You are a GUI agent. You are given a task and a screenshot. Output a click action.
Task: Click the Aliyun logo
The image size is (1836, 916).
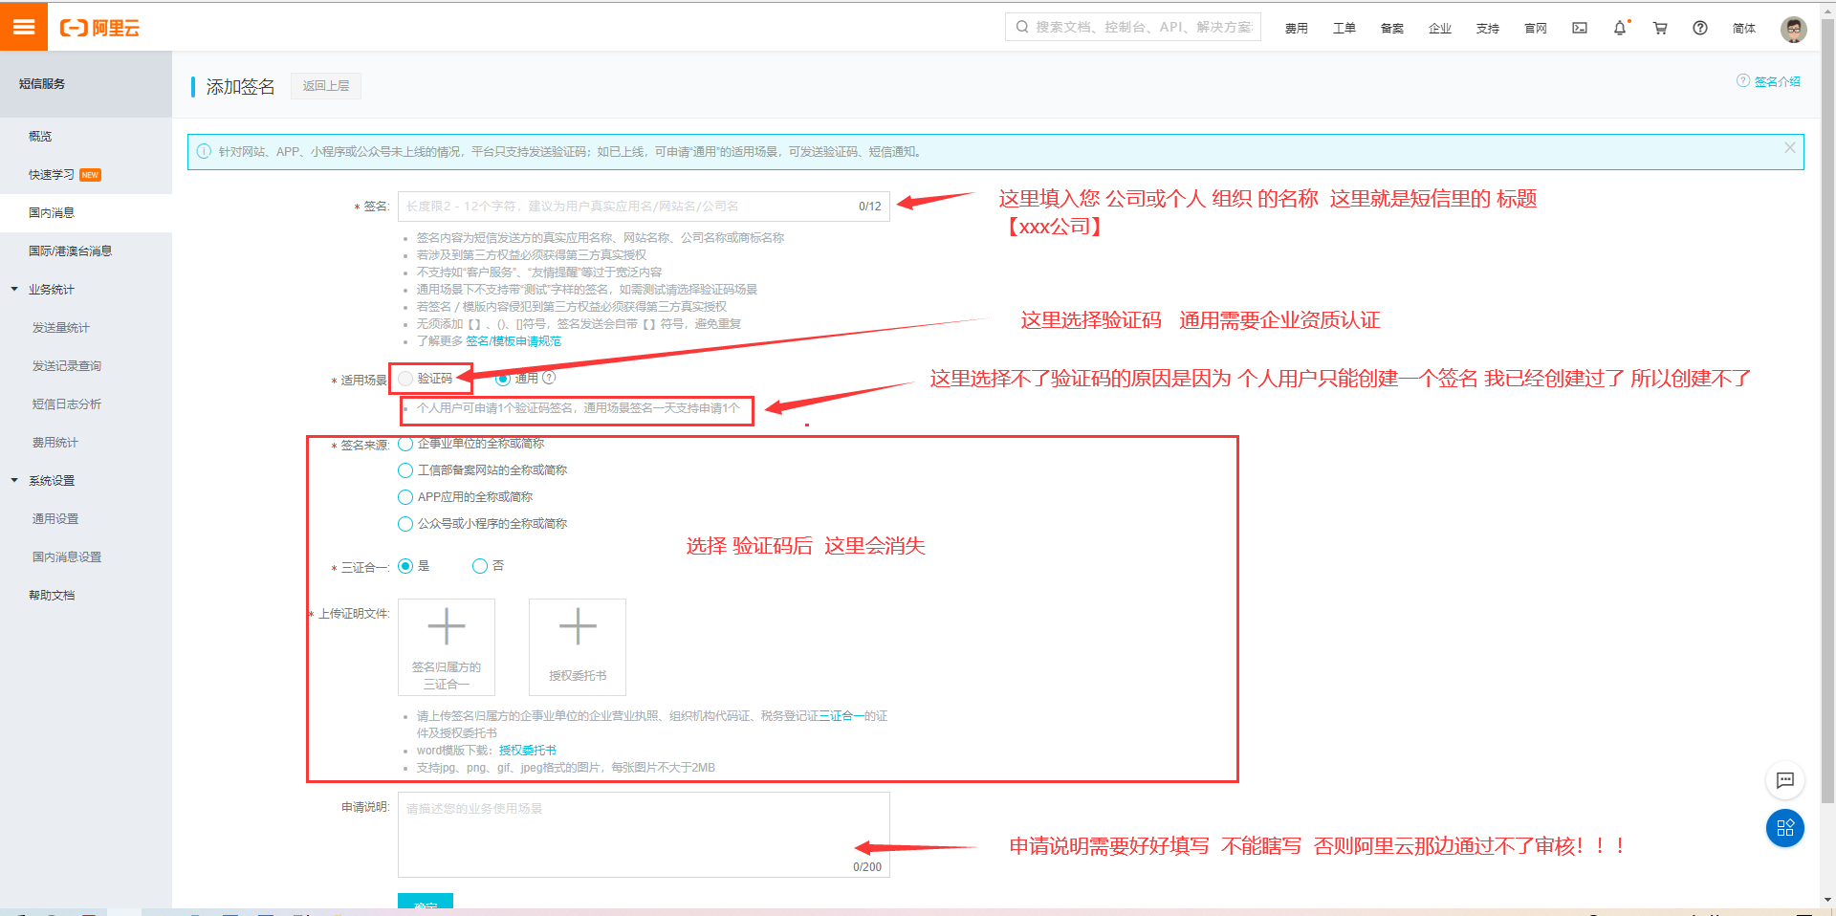(x=100, y=28)
